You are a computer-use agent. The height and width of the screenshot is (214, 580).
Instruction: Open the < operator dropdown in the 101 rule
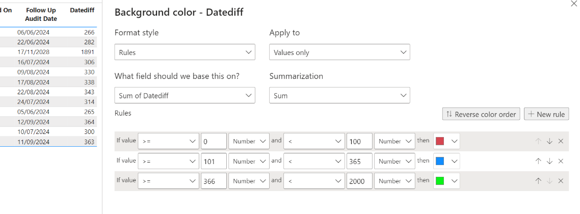click(x=314, y=161)
